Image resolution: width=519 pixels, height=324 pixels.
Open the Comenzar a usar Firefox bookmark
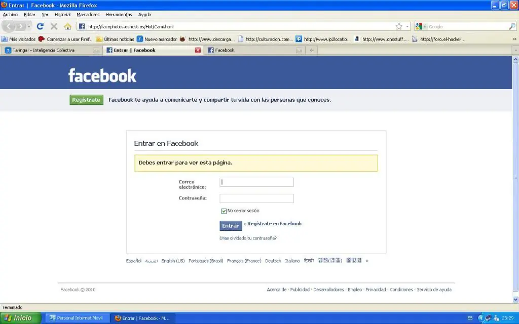(66, 39)
